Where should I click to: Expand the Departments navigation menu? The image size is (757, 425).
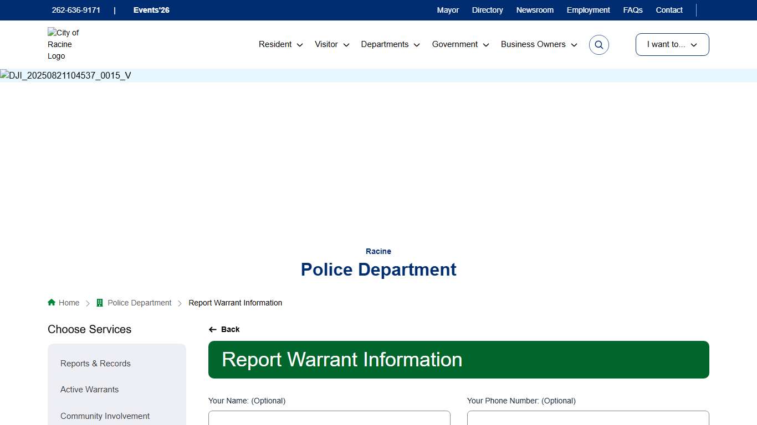coord(390,44)
